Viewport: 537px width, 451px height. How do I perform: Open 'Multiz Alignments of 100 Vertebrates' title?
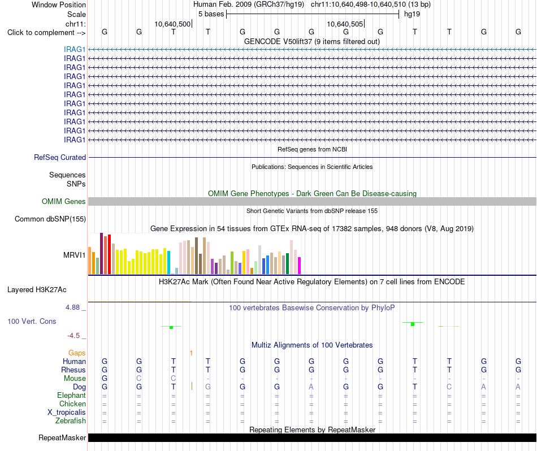[x=312, y=345]
